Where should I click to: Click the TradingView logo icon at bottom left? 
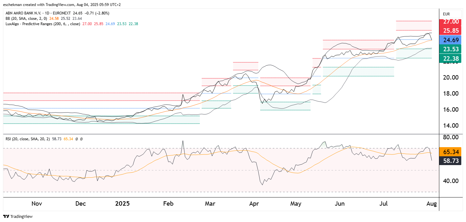coord(6,216)
